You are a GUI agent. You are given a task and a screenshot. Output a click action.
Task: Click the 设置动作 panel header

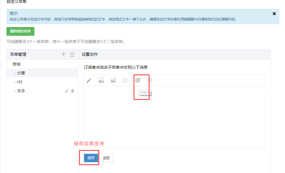[x=90, y=54]
